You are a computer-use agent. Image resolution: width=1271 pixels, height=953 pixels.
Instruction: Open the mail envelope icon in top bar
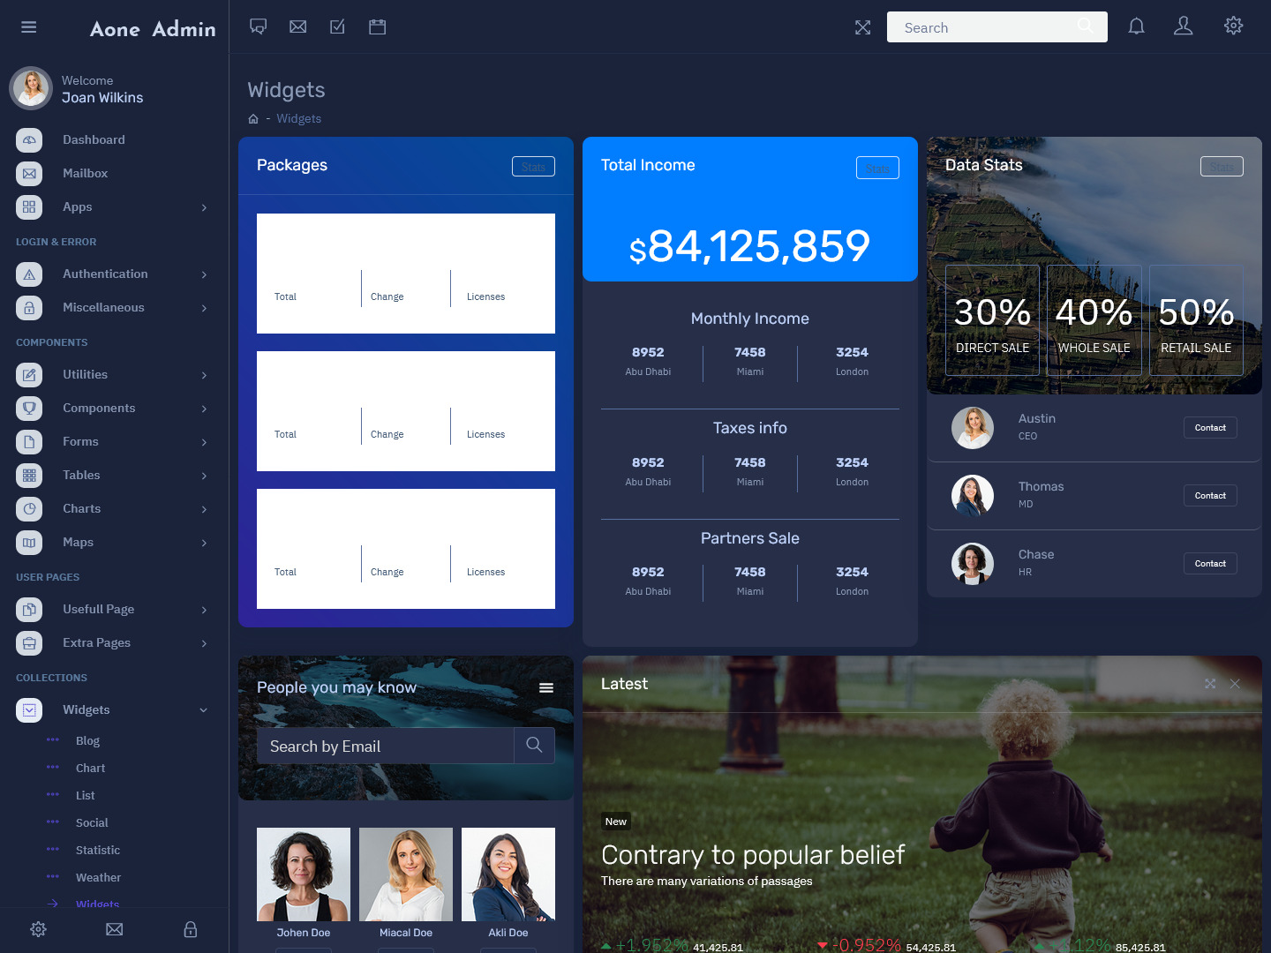[x=298, y=27]
